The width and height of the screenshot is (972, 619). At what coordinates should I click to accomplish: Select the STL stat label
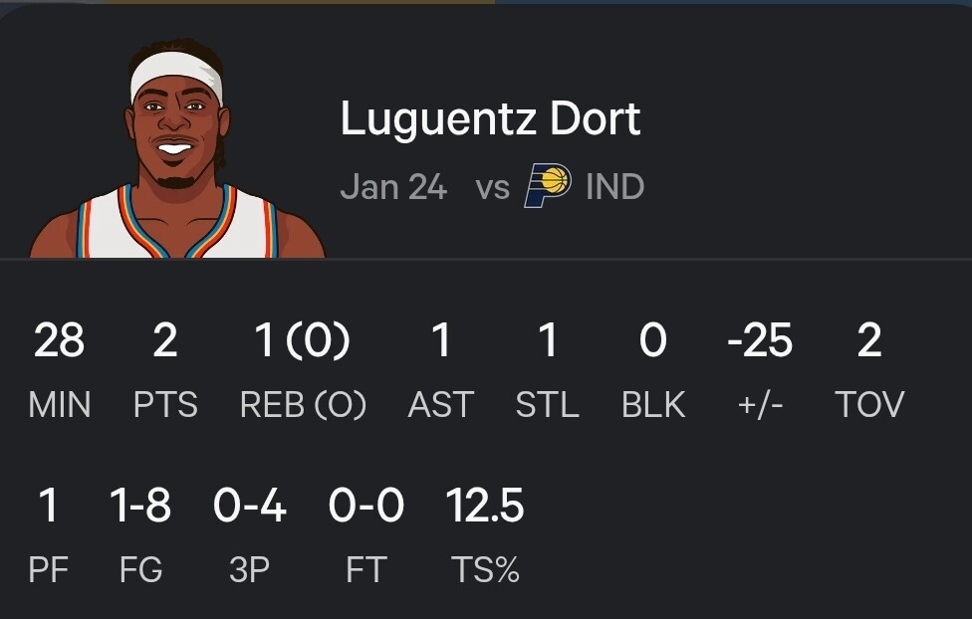click(547, 405)
